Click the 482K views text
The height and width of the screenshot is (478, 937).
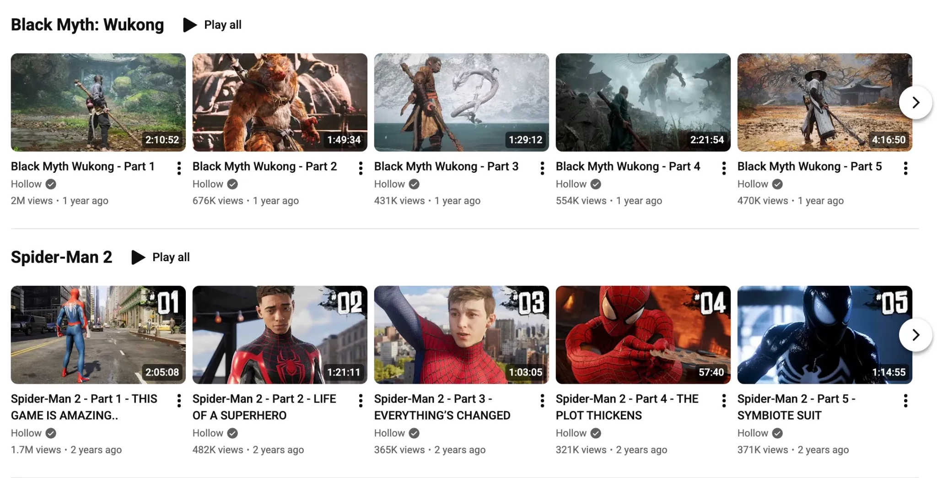[218, 450]
